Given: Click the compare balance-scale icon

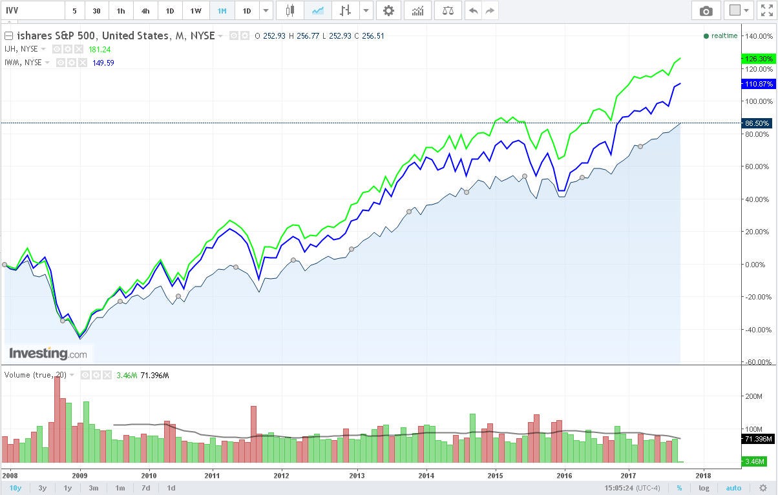Looking at the screenshot, I should (448, 10).
